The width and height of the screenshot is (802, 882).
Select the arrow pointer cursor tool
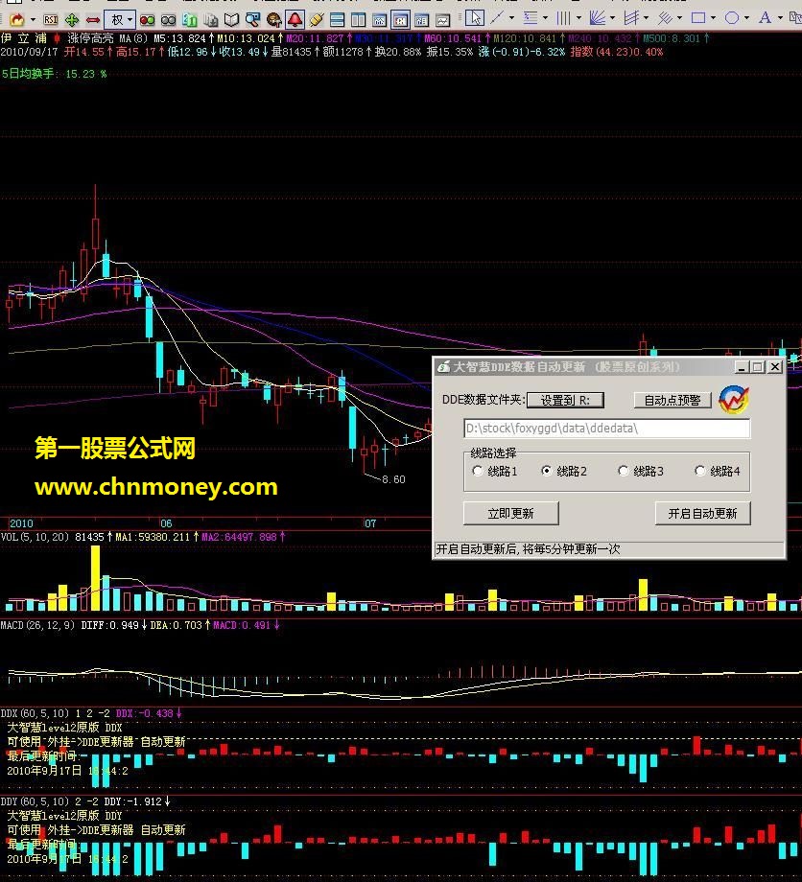(475, 18)
